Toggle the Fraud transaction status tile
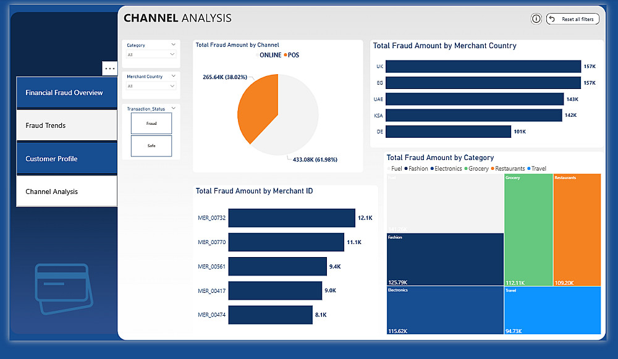Screen dimensions: 618x359 [151, 124]
